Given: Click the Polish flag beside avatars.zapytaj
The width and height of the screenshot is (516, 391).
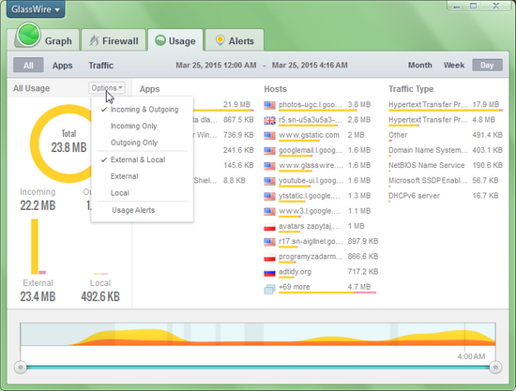Looking at the screenshot, I should 269,227.
